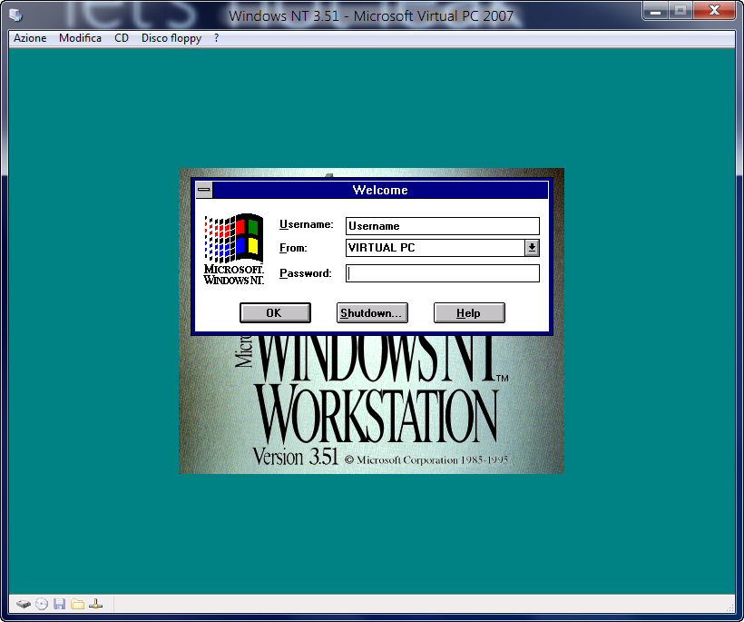Screen dimensions: 744x622
Task: Open the Modifica menu
Action: (80, 38)
